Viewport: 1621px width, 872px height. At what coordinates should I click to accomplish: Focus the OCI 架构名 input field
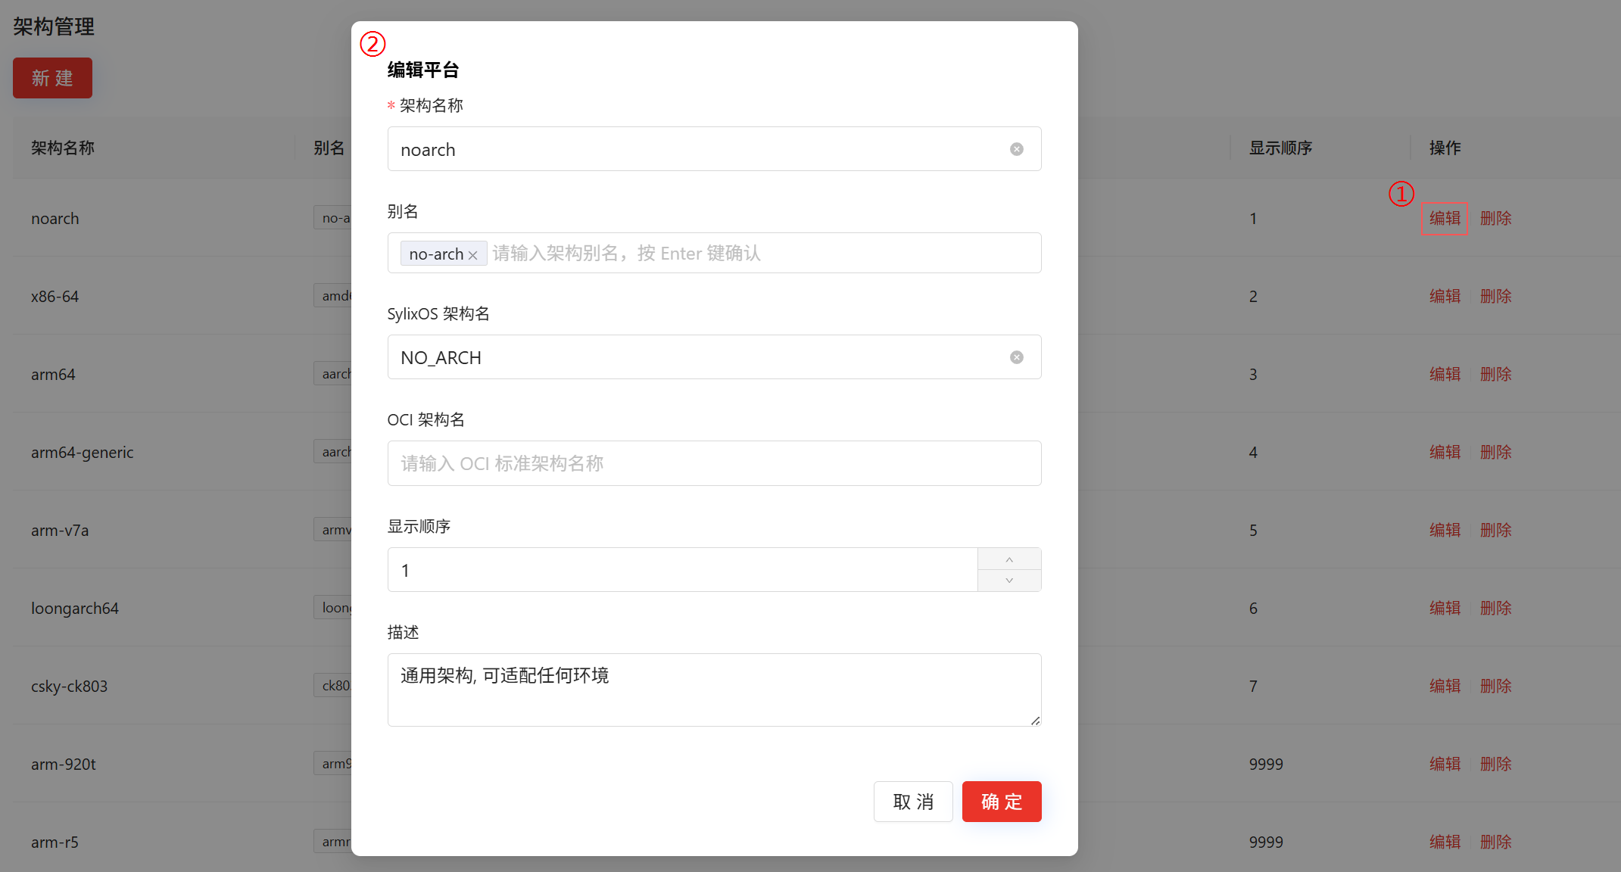pyautogui.click(x=713, y=463)
